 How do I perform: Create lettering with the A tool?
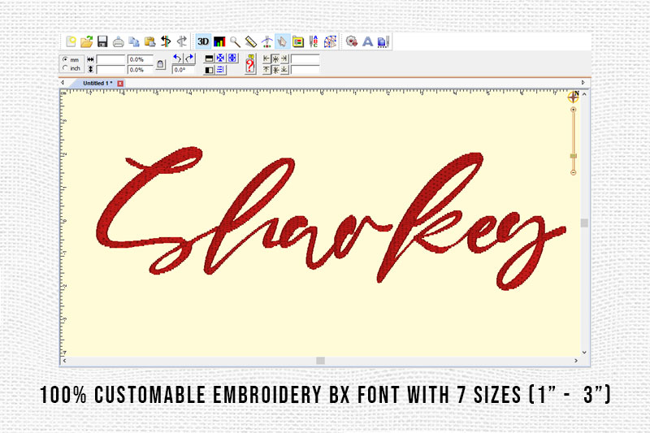(x=368, y=41)
